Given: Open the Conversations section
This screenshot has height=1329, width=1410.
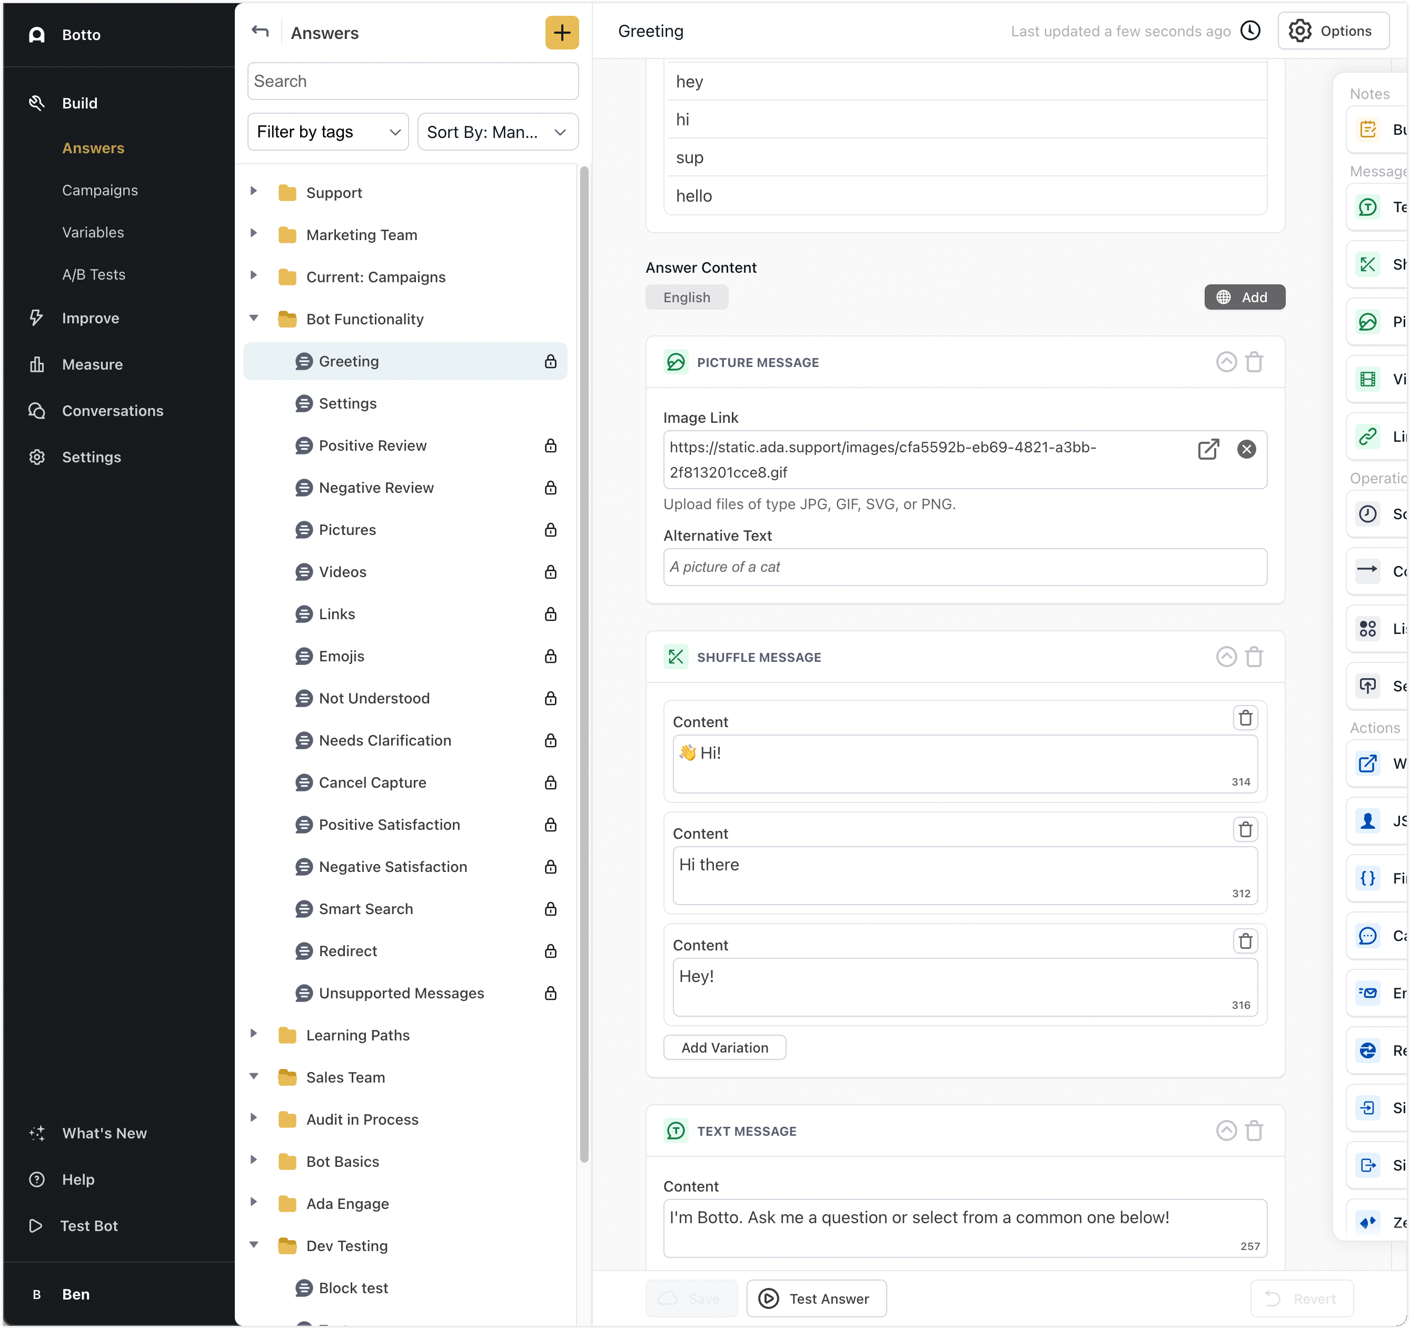Looking at the screenshot, I should (x=112, y=411).
